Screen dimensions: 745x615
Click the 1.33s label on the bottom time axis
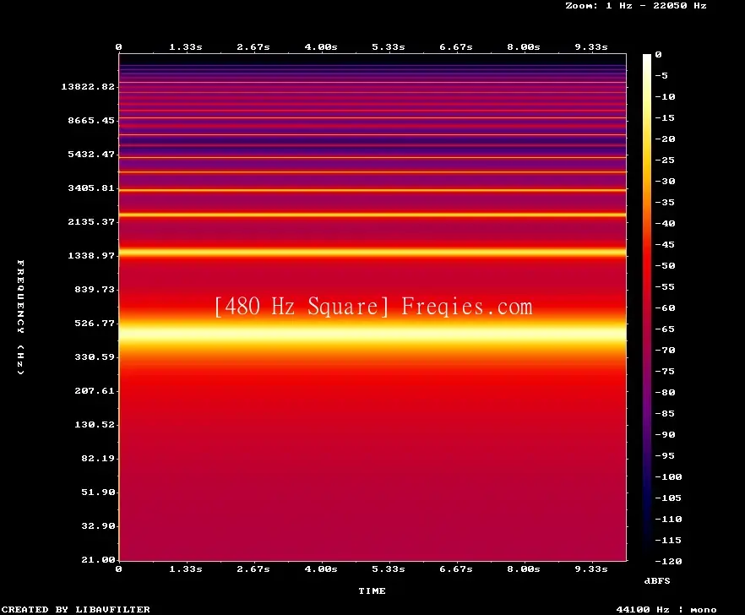(186, 569)
